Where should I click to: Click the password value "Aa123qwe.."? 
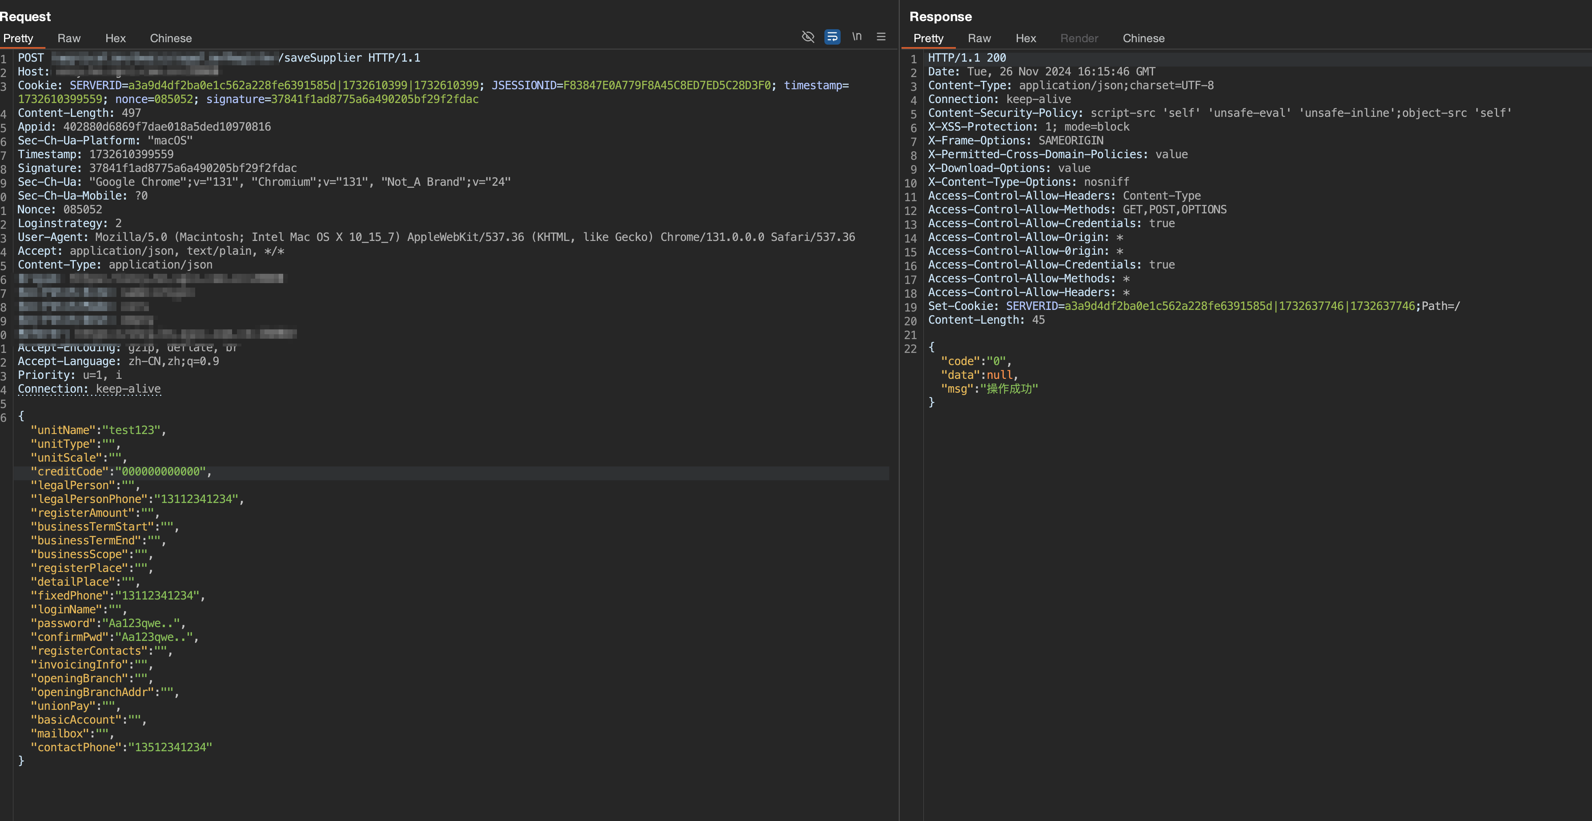(x=141, y=623)
